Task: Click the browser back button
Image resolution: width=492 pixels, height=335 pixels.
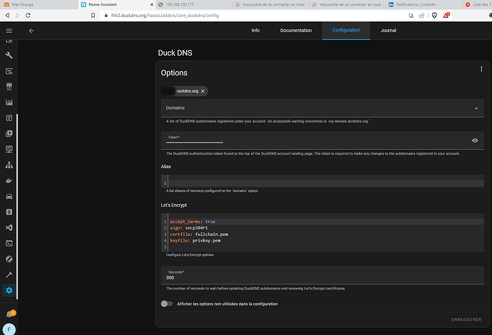Action: tap(7, 16)
